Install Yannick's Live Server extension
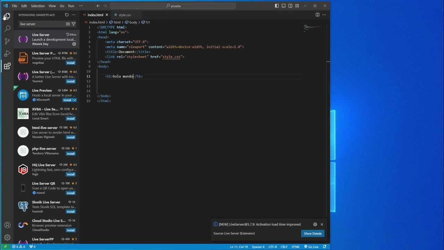Image resolution: width=444 pixels, height=250 pixels. [71, 81]
